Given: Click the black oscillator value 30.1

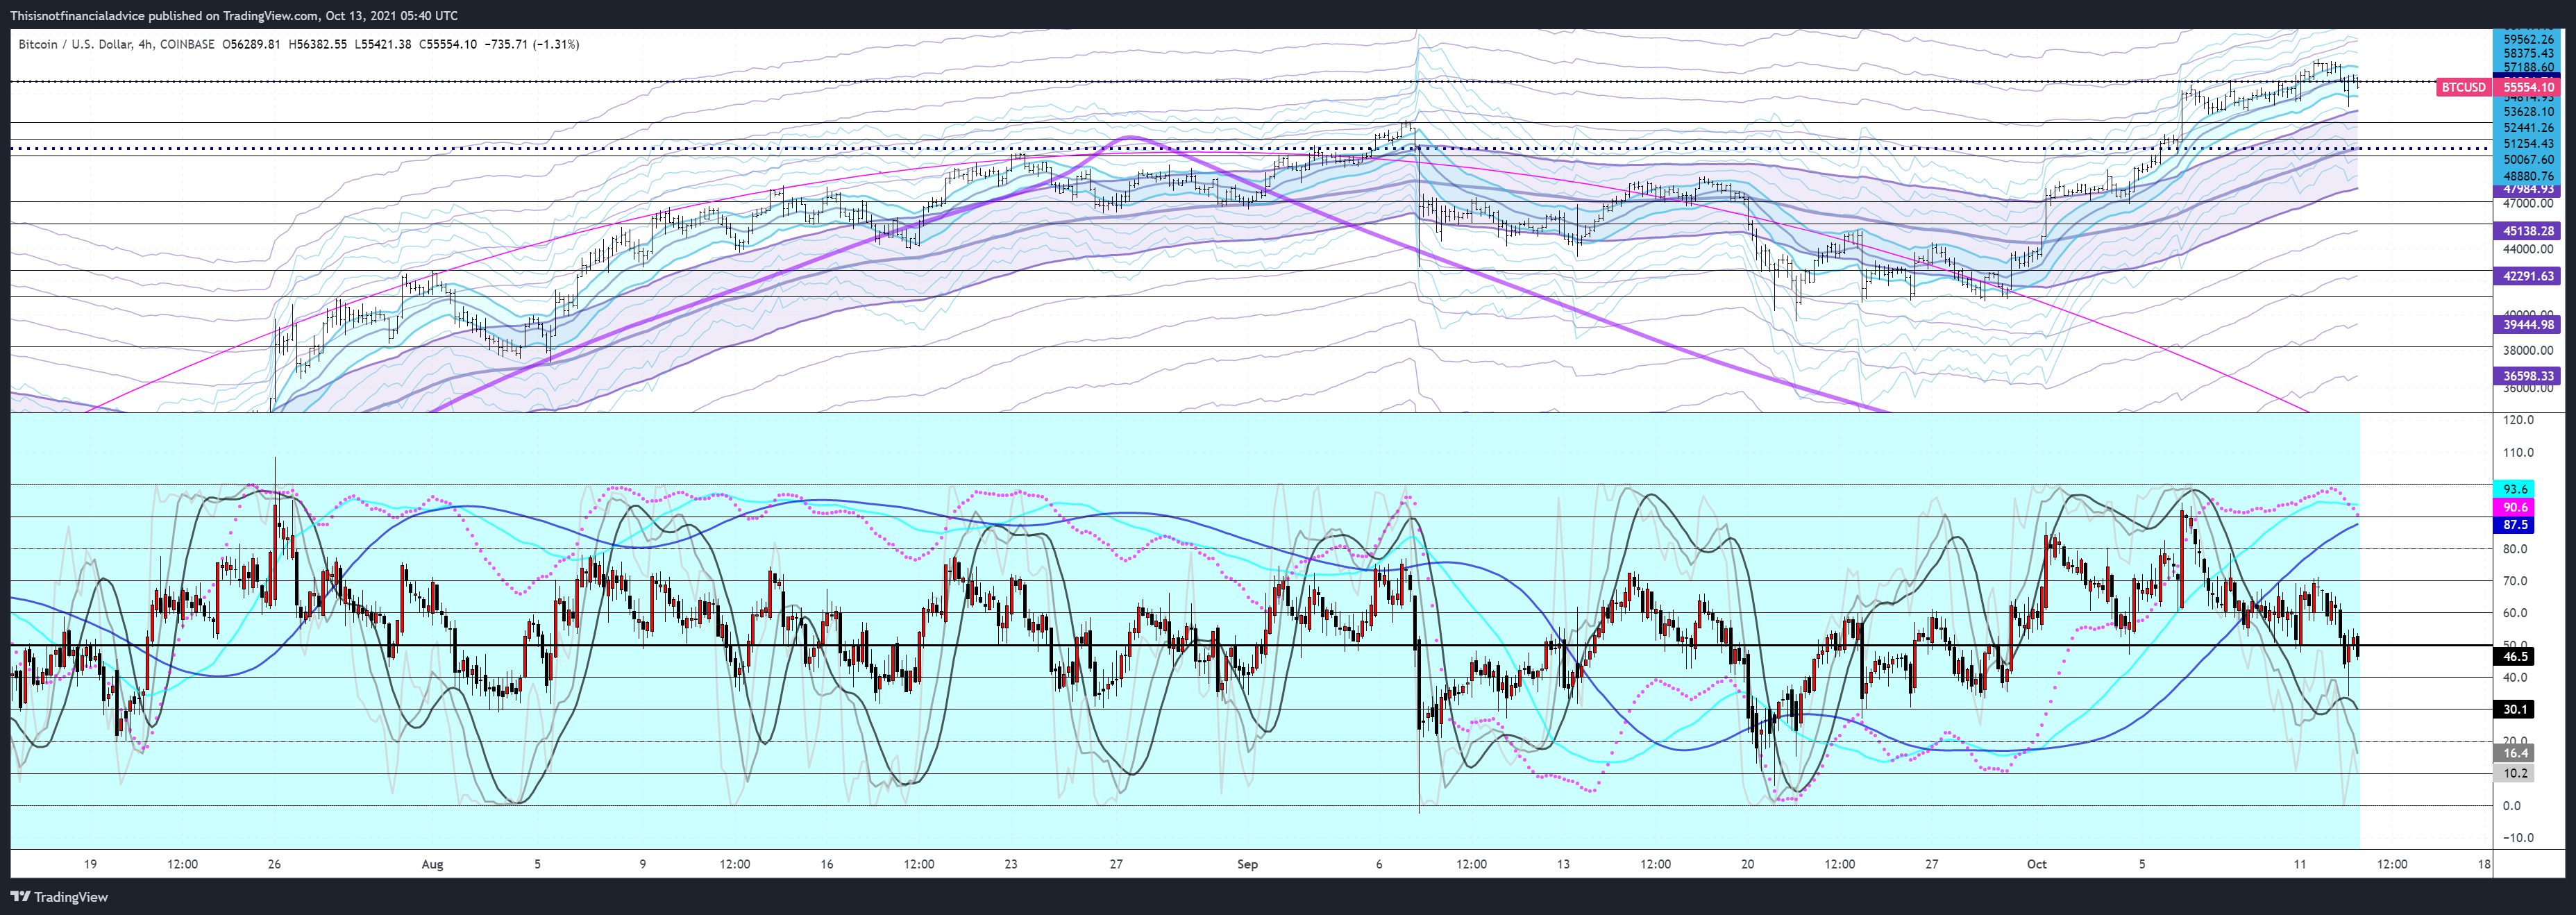Looking at the screenshot, I should point(2515,709).
